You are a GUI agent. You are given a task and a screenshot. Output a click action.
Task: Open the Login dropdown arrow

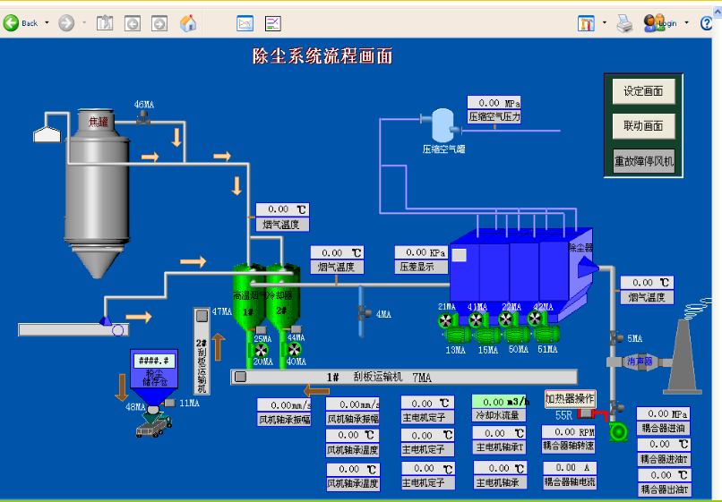pyautogui.click(x=686, y=23)
